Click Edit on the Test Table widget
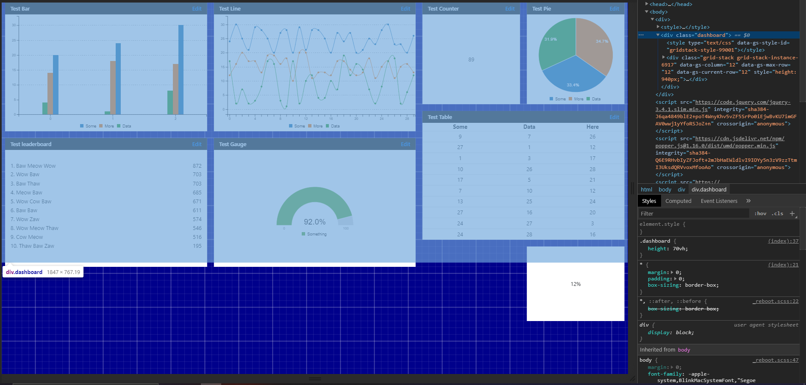 tap(614, 117)
